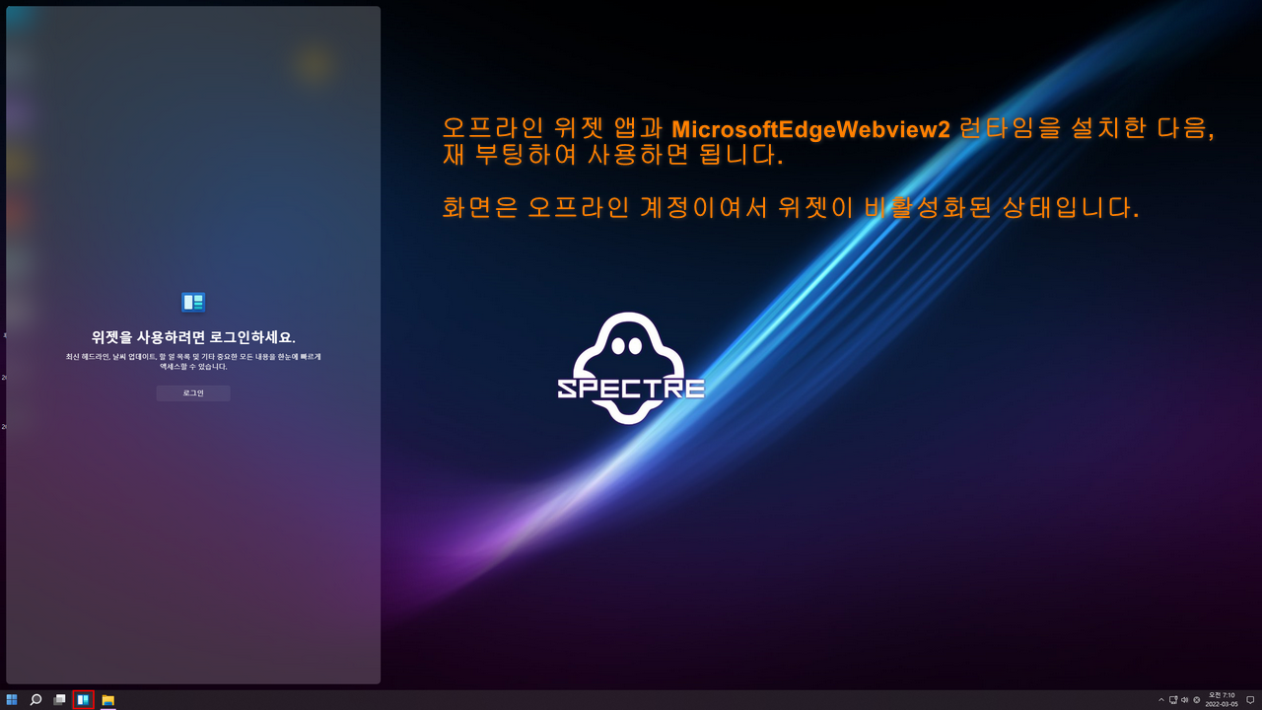Screen dimensions: 1262x710
Task: Open Task View from the taskbar
Action: pos(59,700)
